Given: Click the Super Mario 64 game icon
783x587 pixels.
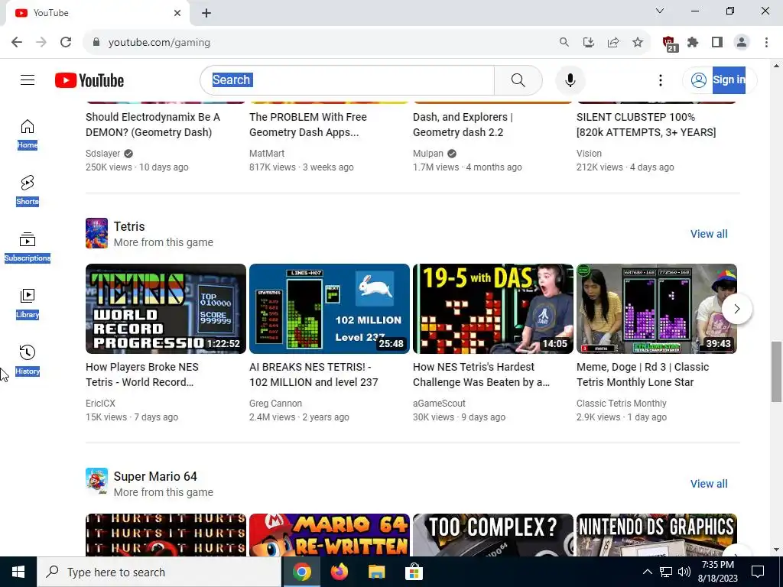Looking at the screenshot, I should [x=96, y=481].
